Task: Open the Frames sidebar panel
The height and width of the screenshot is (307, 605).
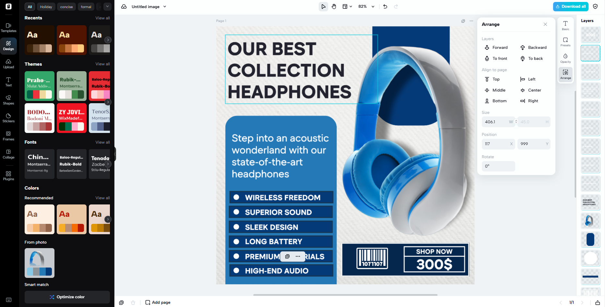Action: click(8, 136)
